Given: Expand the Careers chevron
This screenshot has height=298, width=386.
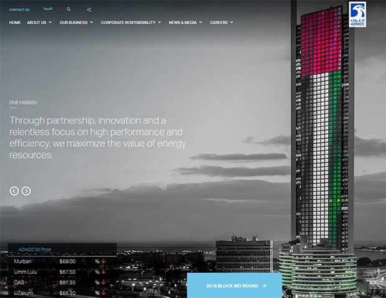Looking at the screenshot, I should [x=232, y=22].
